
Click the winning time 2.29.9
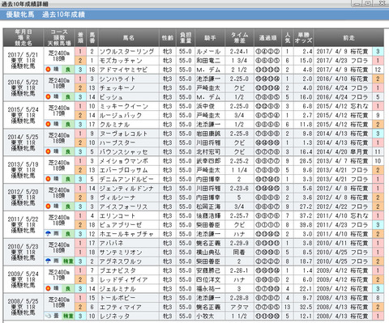click(x=239, y=243)
